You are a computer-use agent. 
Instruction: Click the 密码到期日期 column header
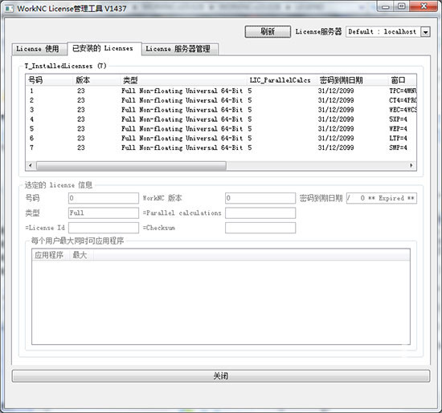click(352, 80)
